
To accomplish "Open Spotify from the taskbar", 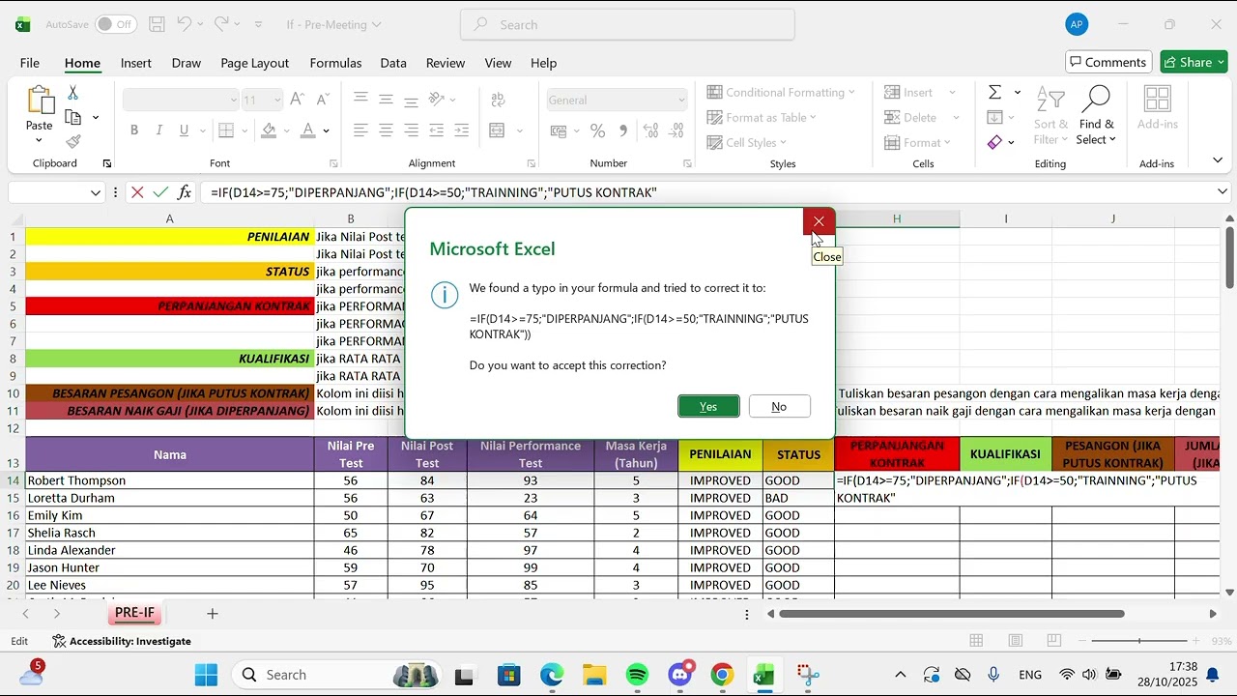I will (637, 675).
